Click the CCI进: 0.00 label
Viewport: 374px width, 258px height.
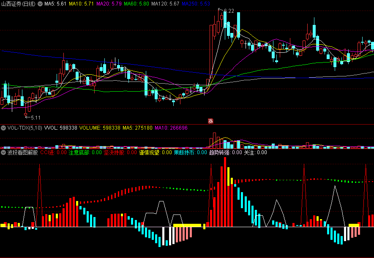(x=53, y=152)
